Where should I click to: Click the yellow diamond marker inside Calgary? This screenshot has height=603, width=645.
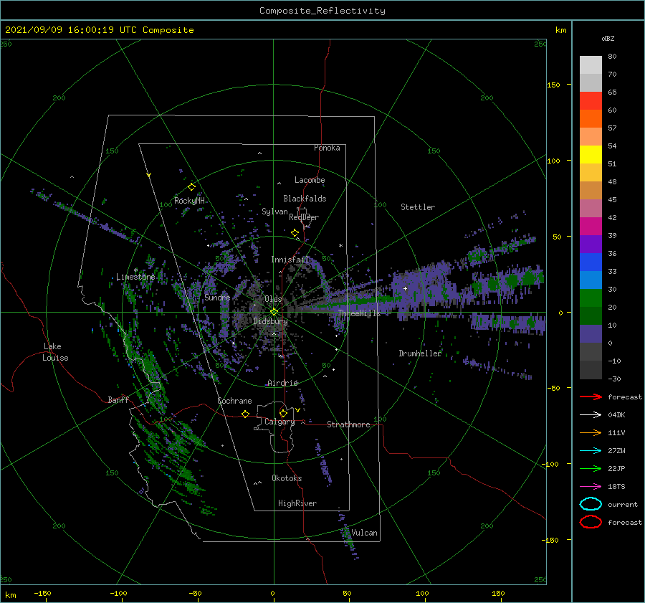point(283,413)
